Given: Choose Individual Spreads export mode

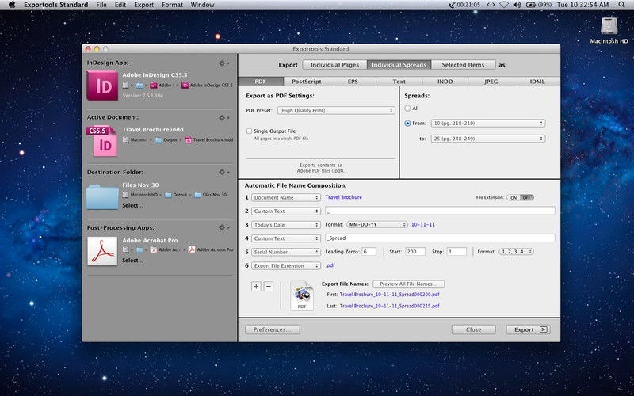Looking at the screenshot, I should pyautogui.click(x=399, y=65).
